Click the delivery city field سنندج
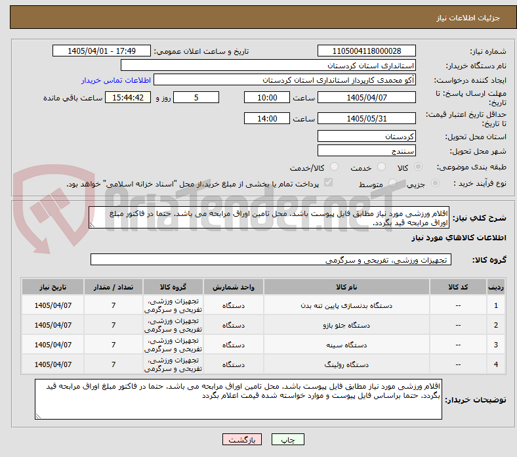 [367, 150]
